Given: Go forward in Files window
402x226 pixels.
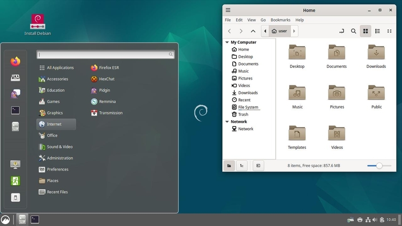Looking at the screenshot, I should pyautogui.click(x=241, y=31).
